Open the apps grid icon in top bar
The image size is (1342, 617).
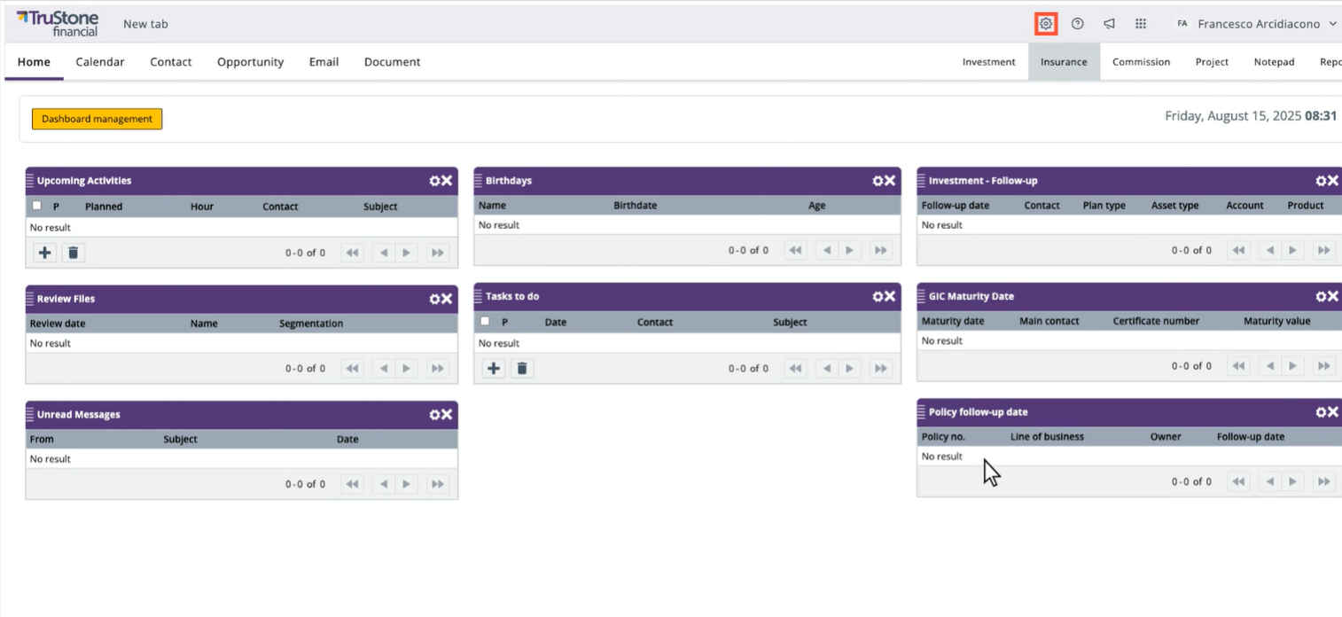click(x=1141, y=23)
